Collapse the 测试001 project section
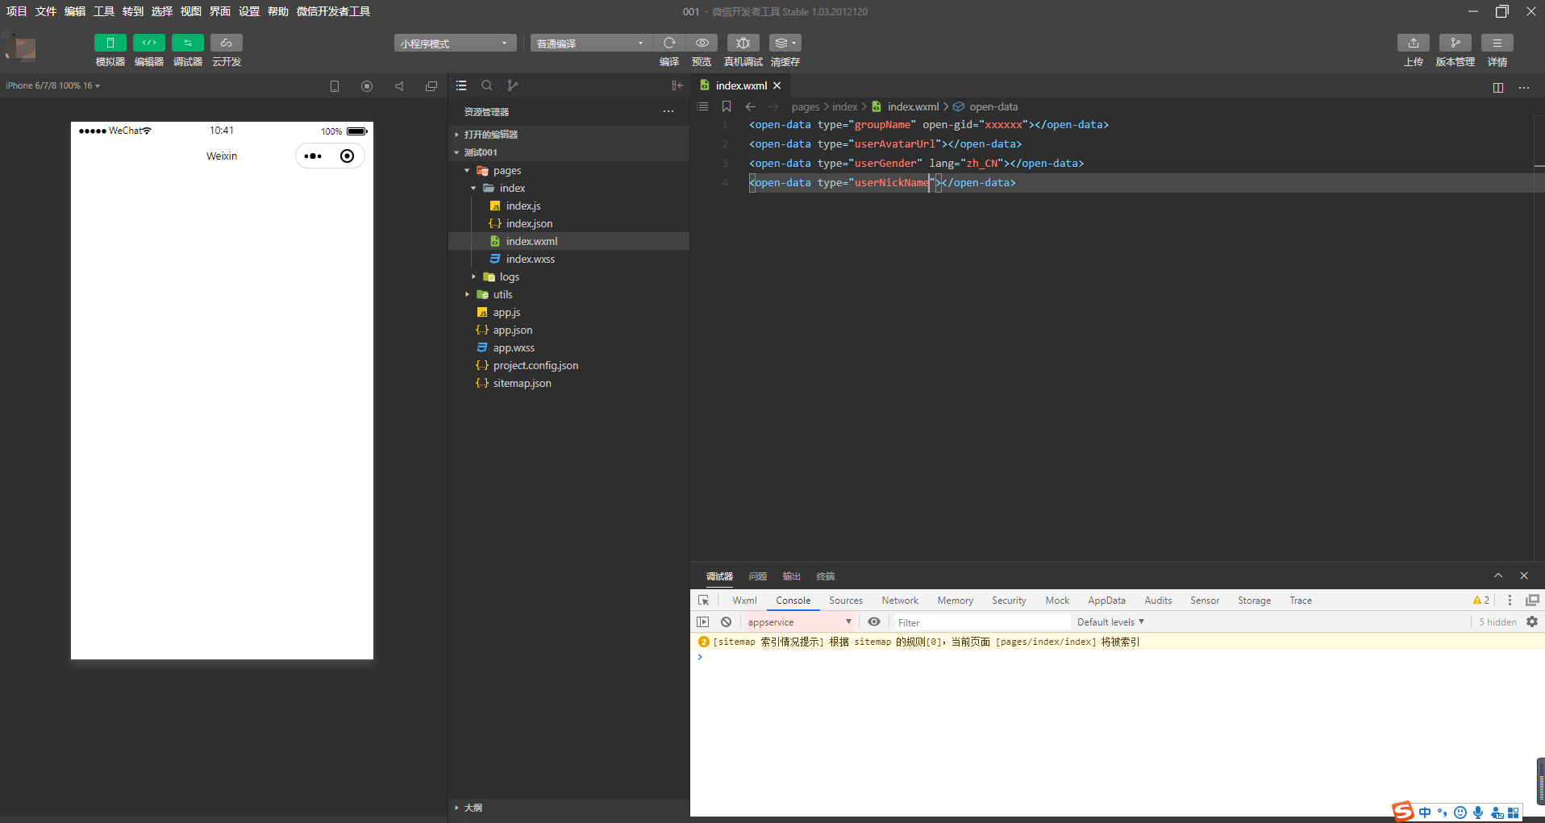The width and height of the screenshot is (1545, 823). click(568, 152)
